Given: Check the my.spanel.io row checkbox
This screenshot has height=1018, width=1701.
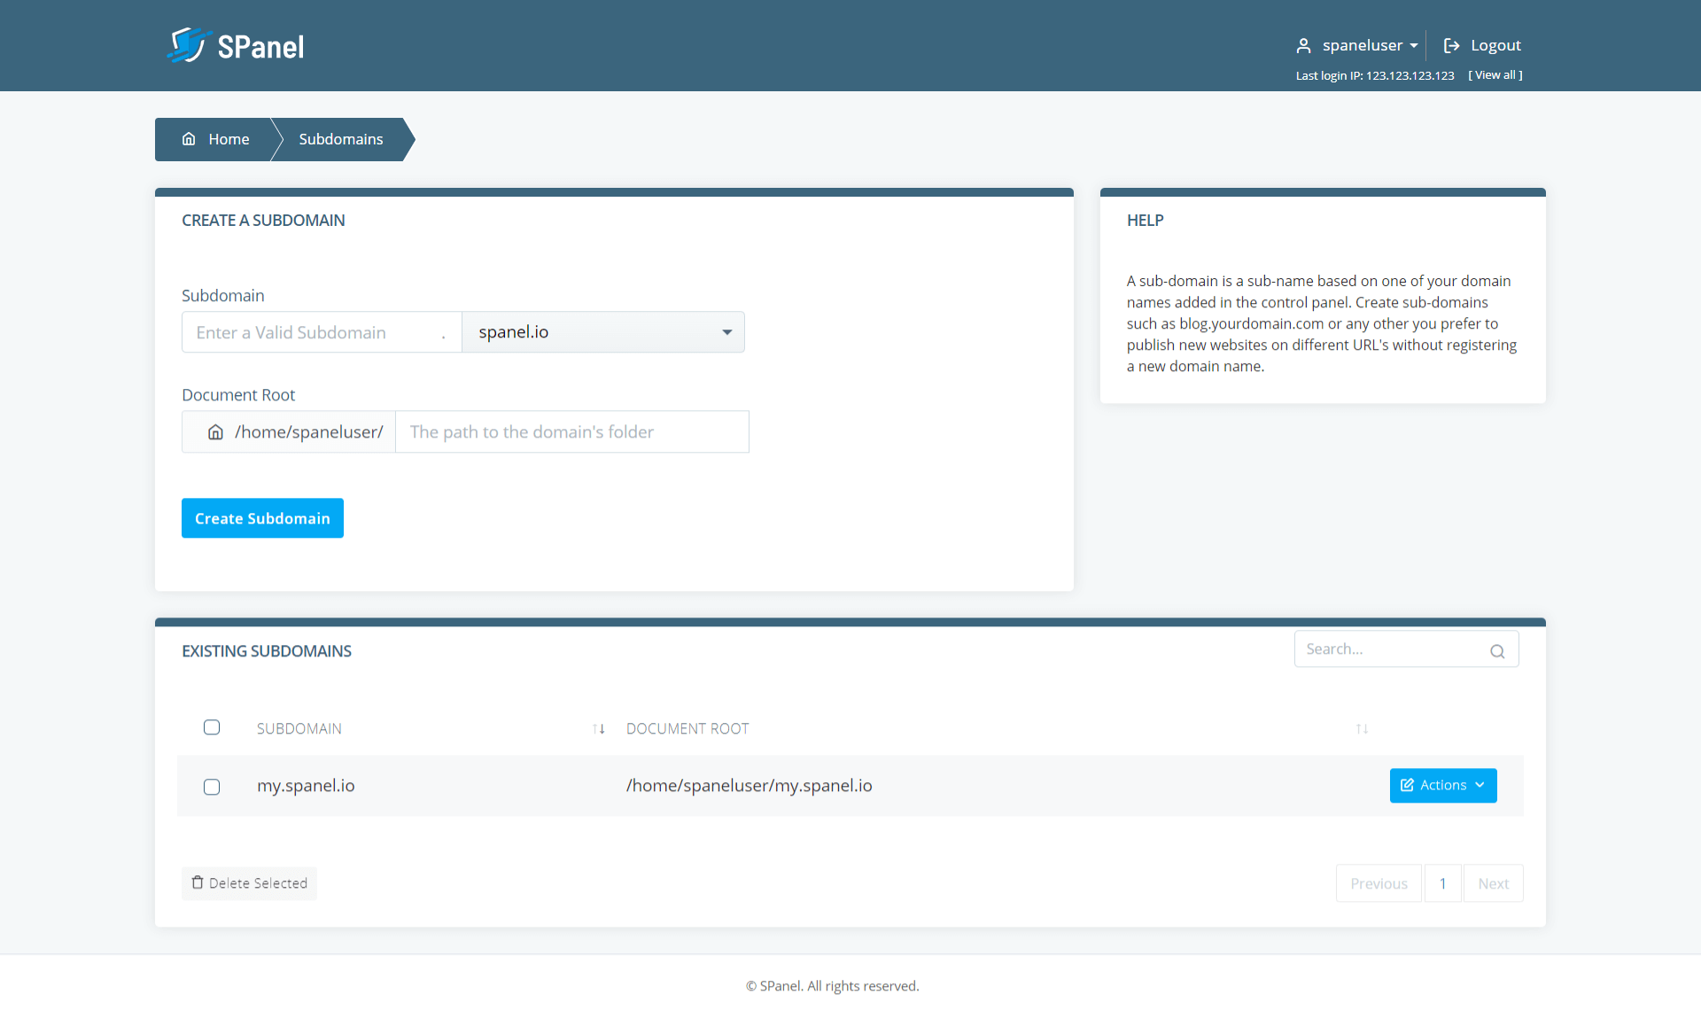Looking at the screenshot, I should point(212,787).
